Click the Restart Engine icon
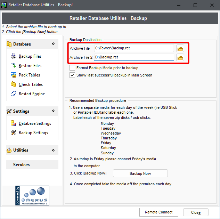This screenshot has width=220, height=219. [14, 94]
